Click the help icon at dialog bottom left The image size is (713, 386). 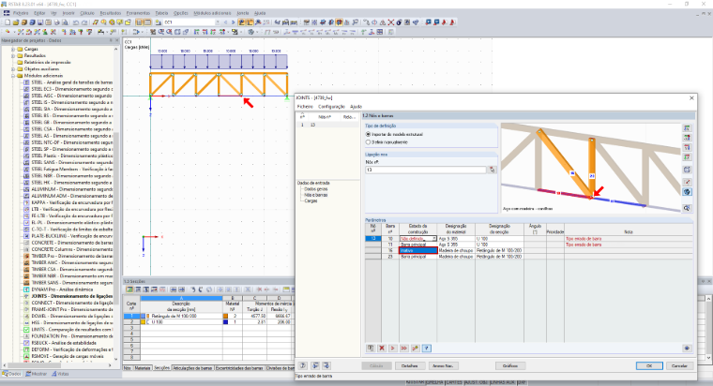(303, 365)
